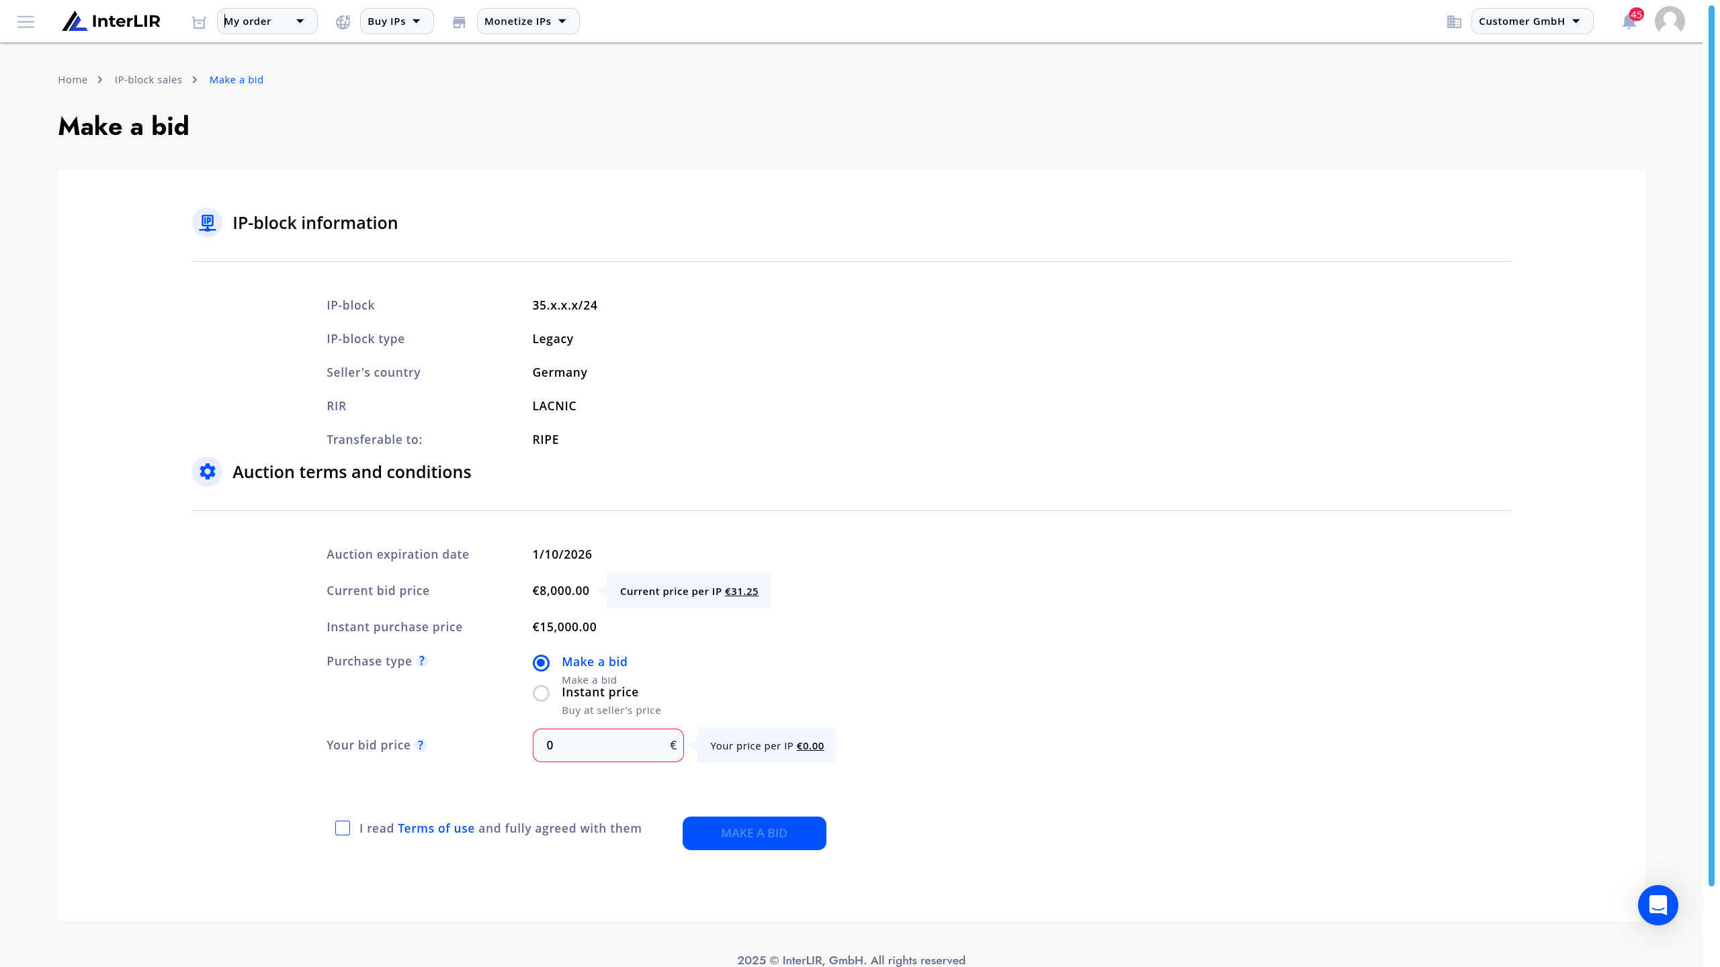Check the Terms of use agreement box
This screenshot has width=1720, height=967.
click(x=343, y=828)
